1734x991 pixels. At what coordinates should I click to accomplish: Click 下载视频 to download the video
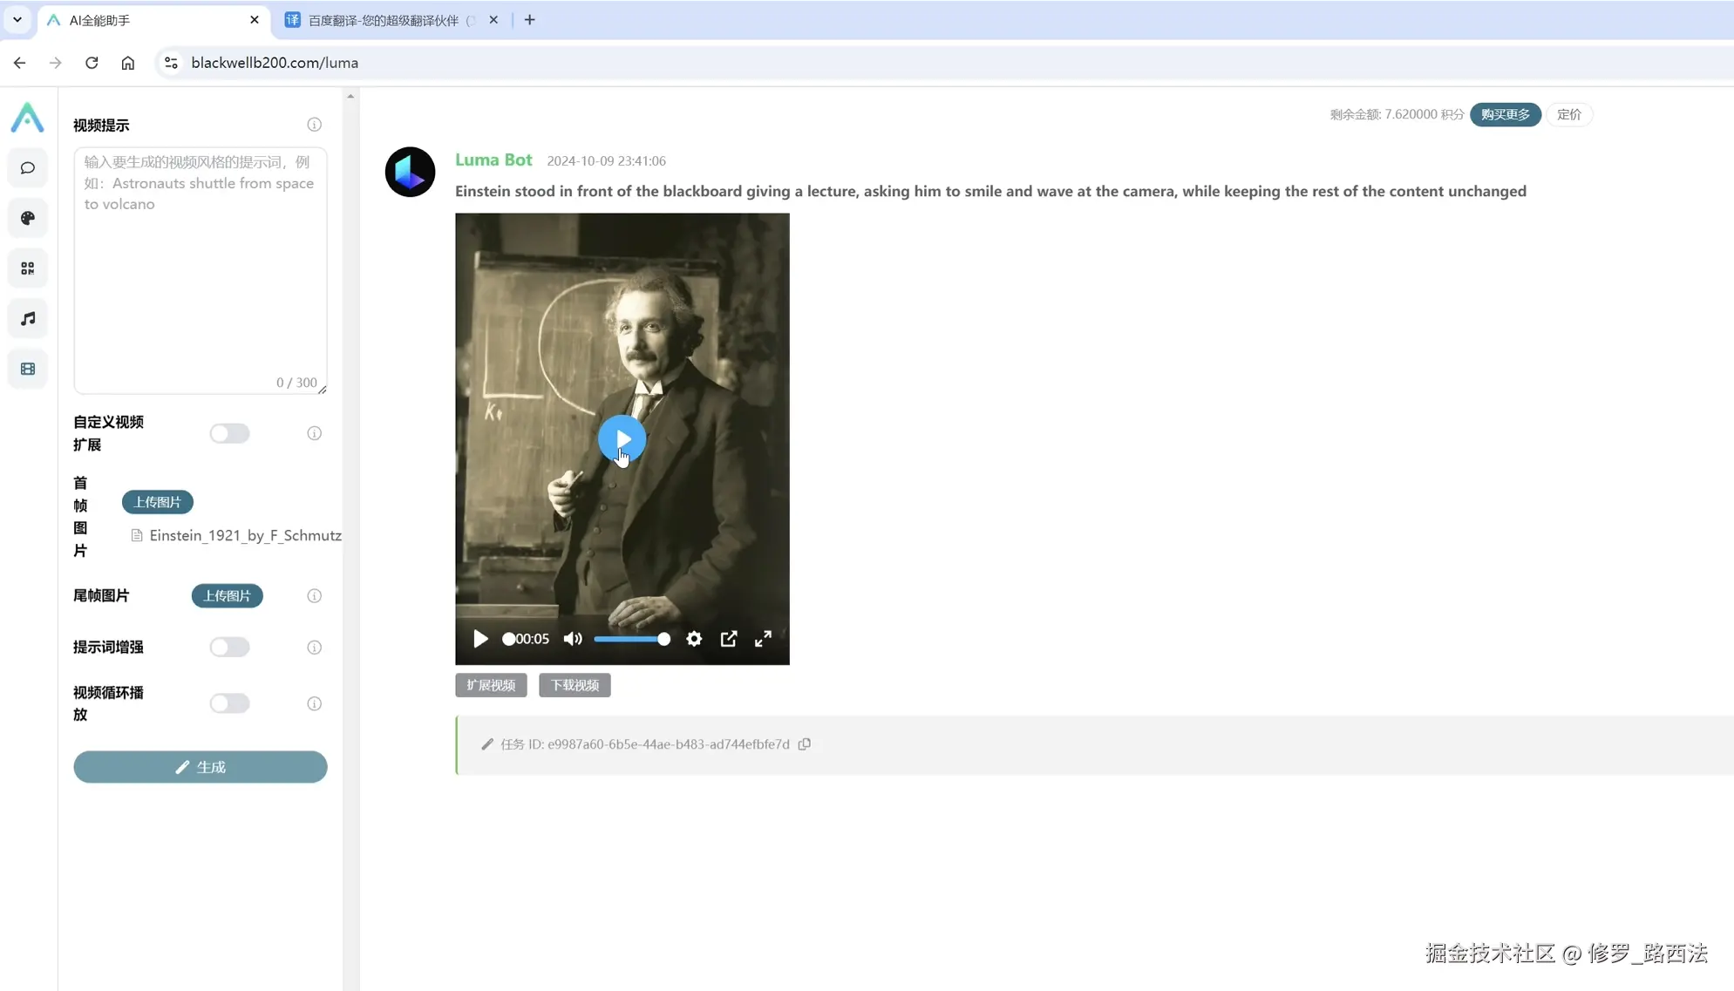tap(574, 685)
